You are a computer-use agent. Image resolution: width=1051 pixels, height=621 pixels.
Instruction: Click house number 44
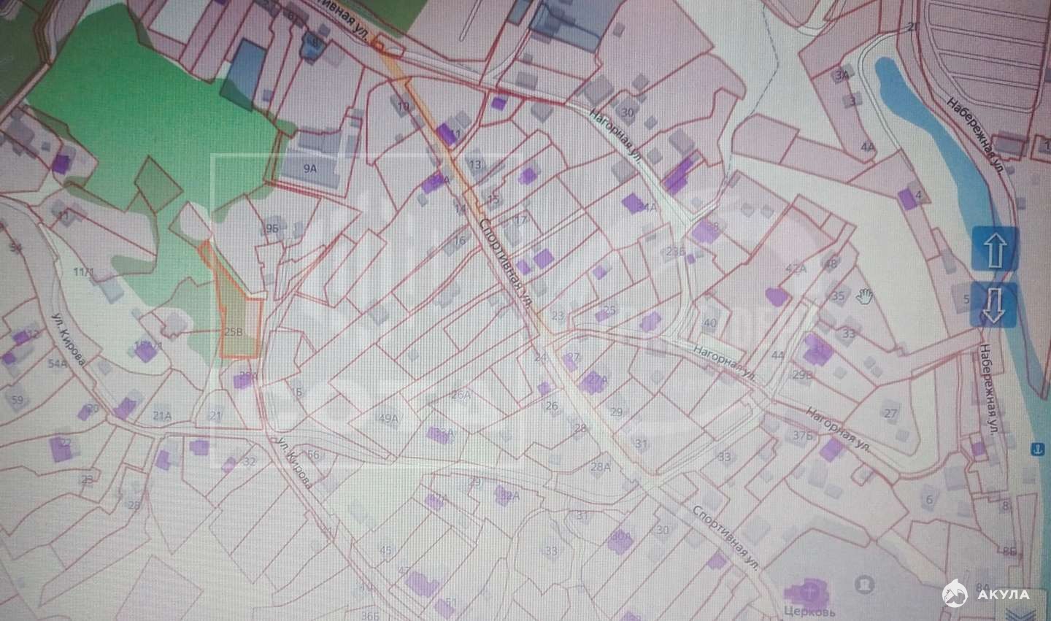tap(777, 355)
